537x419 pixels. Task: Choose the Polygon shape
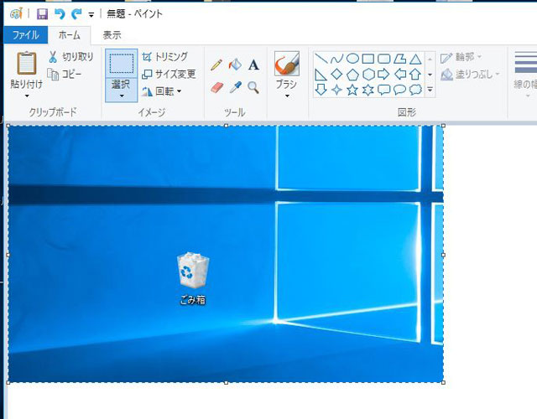click(399, 59)
